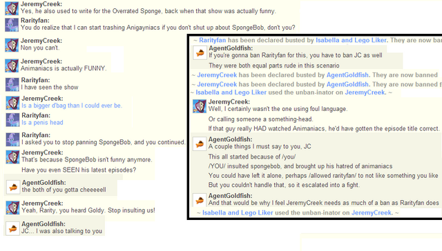Click the username "Rarityfan:" above the trashing Anigayniacs message
This screenshot has height=251, width=442.
pos(35,21)
